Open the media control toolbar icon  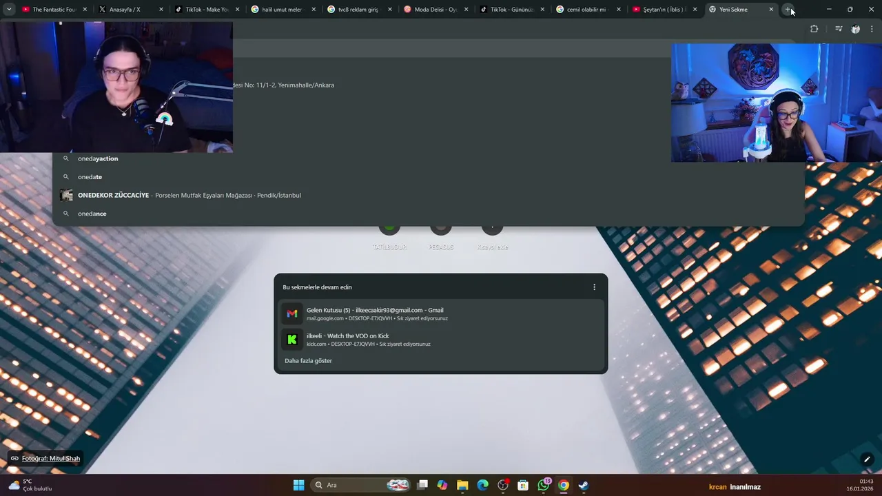(839, 29)
